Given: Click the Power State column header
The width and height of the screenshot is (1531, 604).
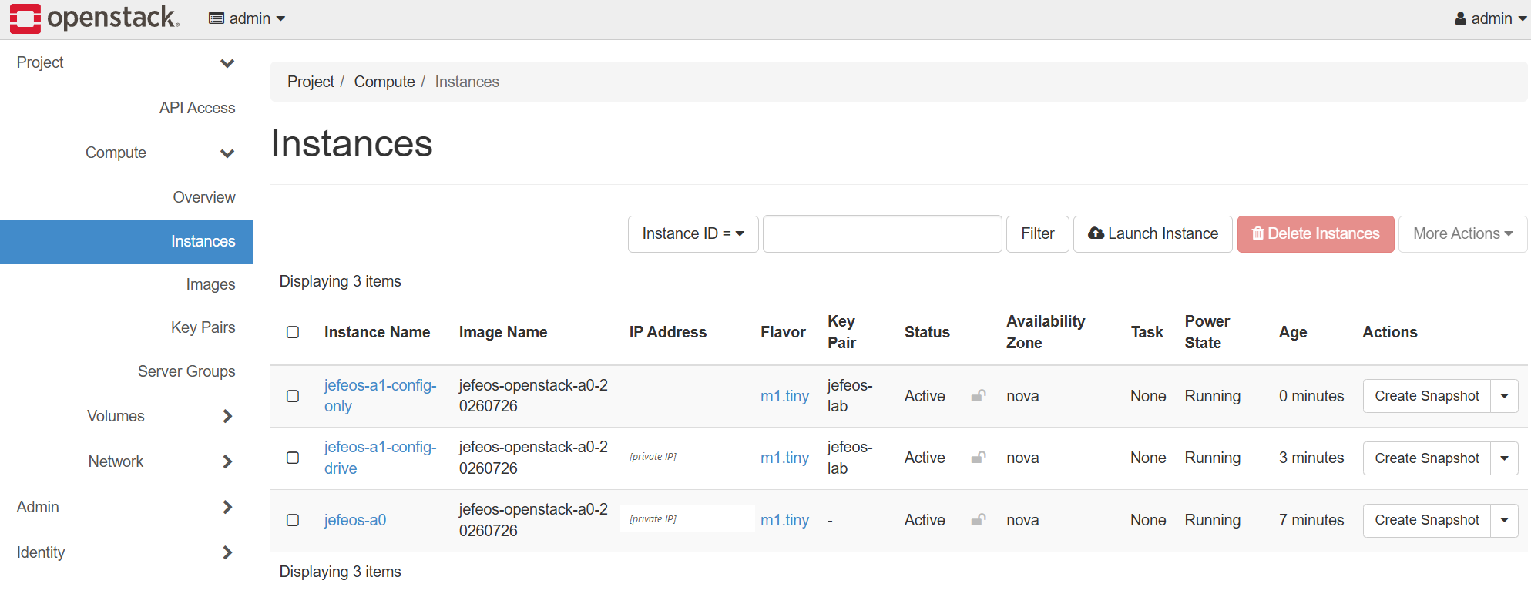Looking at the screenshot, I should [x=1207, y=332].
